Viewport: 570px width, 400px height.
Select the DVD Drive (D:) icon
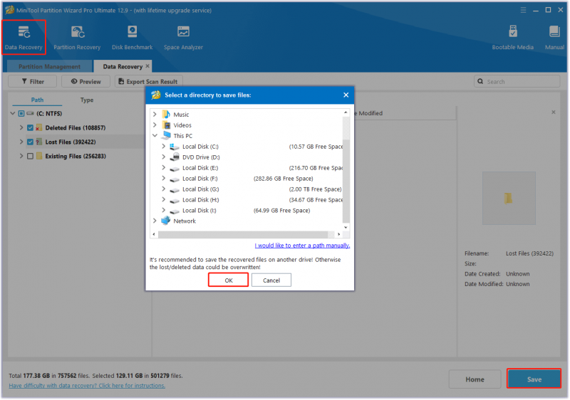175,157
